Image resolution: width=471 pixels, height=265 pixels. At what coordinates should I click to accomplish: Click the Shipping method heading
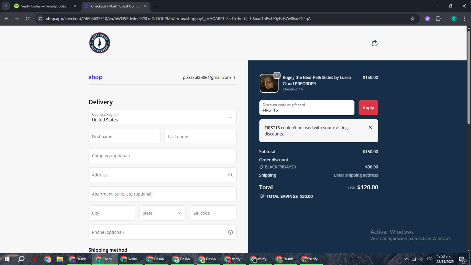pos(108,250)
